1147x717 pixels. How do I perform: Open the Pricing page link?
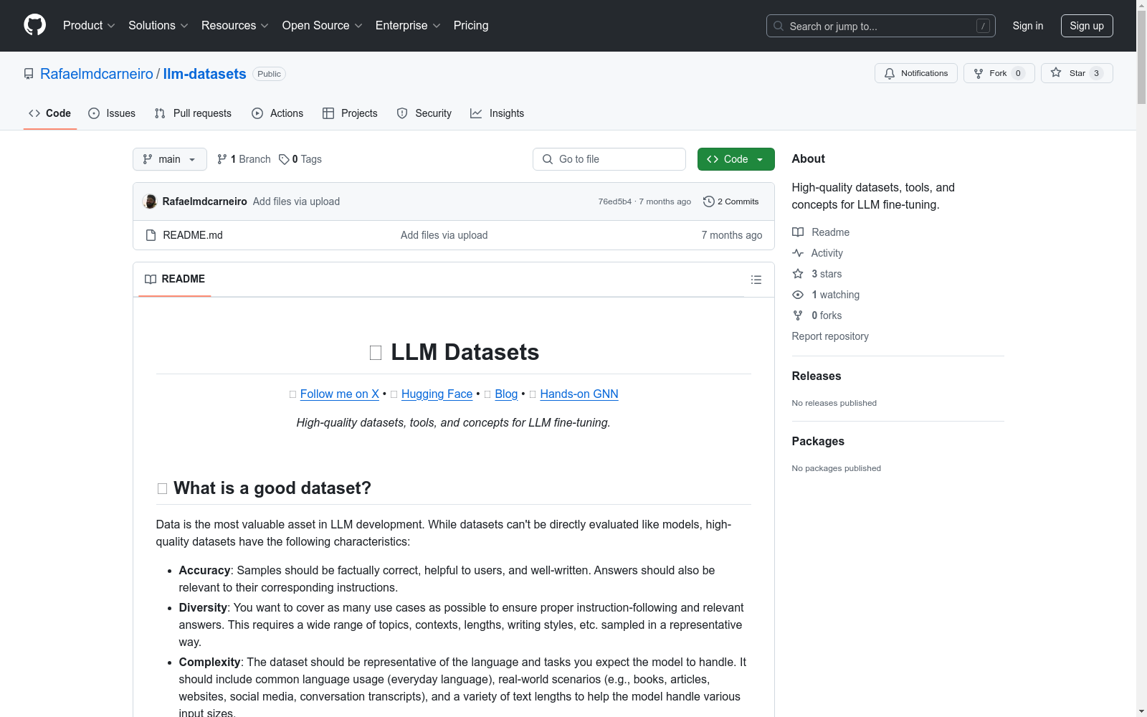click(x=471, y=25)
